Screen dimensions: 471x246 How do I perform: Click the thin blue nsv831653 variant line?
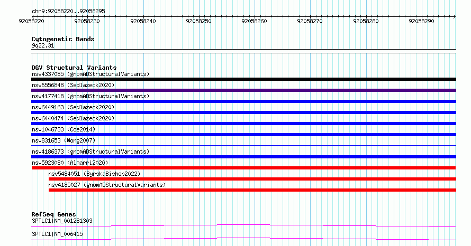243,146
